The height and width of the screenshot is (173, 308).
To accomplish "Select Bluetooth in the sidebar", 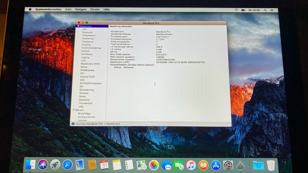I will 88,32.
